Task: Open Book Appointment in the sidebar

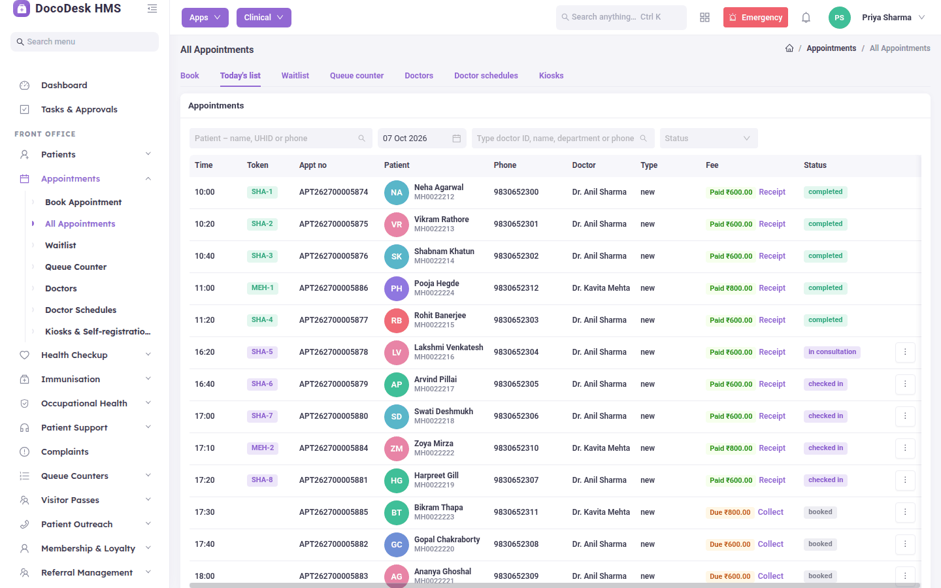Action: click(x=84, y=203)
